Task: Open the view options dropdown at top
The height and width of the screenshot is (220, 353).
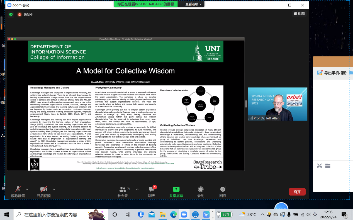Action: coord(193,4)
